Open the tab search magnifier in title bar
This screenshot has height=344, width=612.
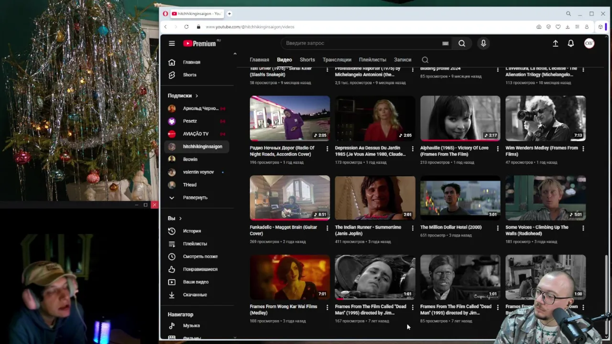coord(568,14)
